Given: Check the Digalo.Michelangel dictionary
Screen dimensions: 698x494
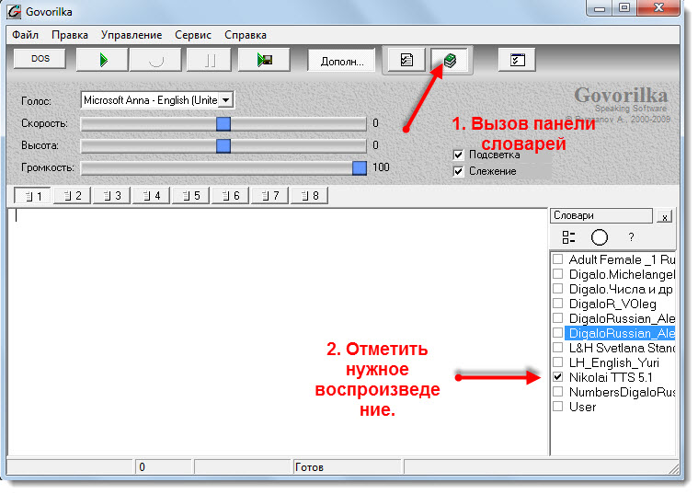Looking at the screenshot, I should pyautogui.click(x=558, y=274).
